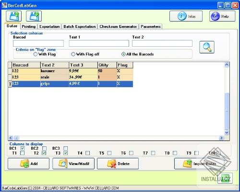Viewport: 240px width, 192px height.
Task: Toggle the BC2 column checkbox
Action: (x=44, y=148)
